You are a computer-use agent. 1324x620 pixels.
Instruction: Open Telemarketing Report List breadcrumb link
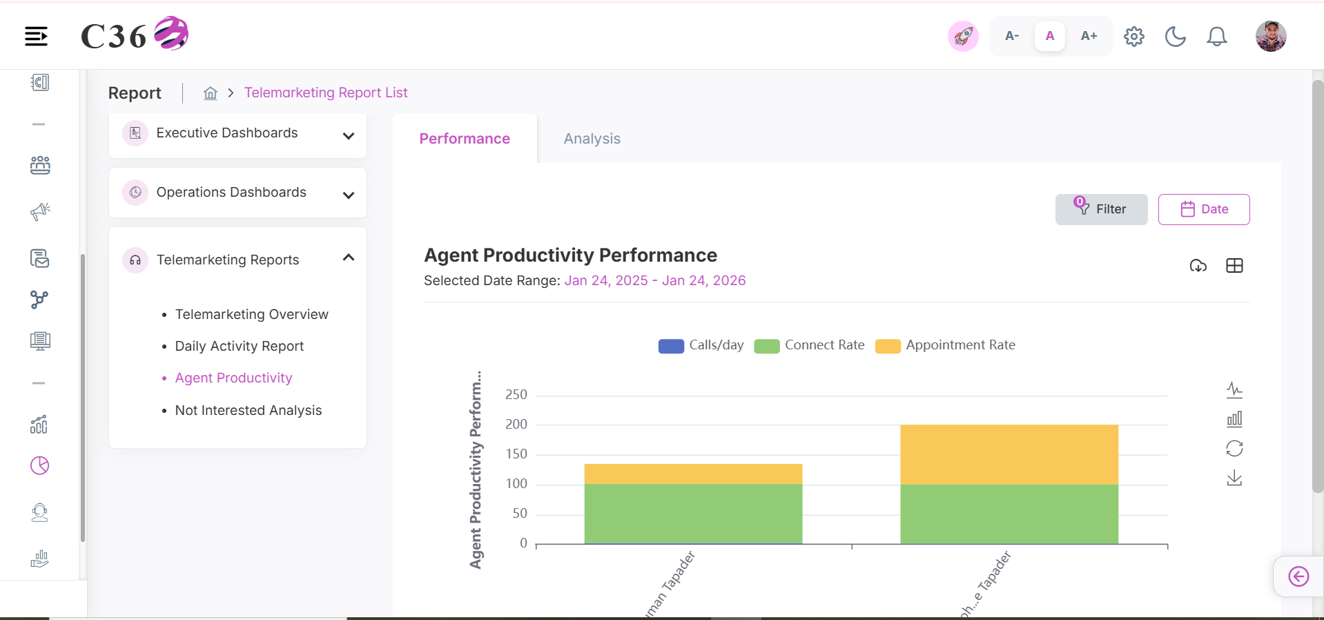tap(326, 93)
